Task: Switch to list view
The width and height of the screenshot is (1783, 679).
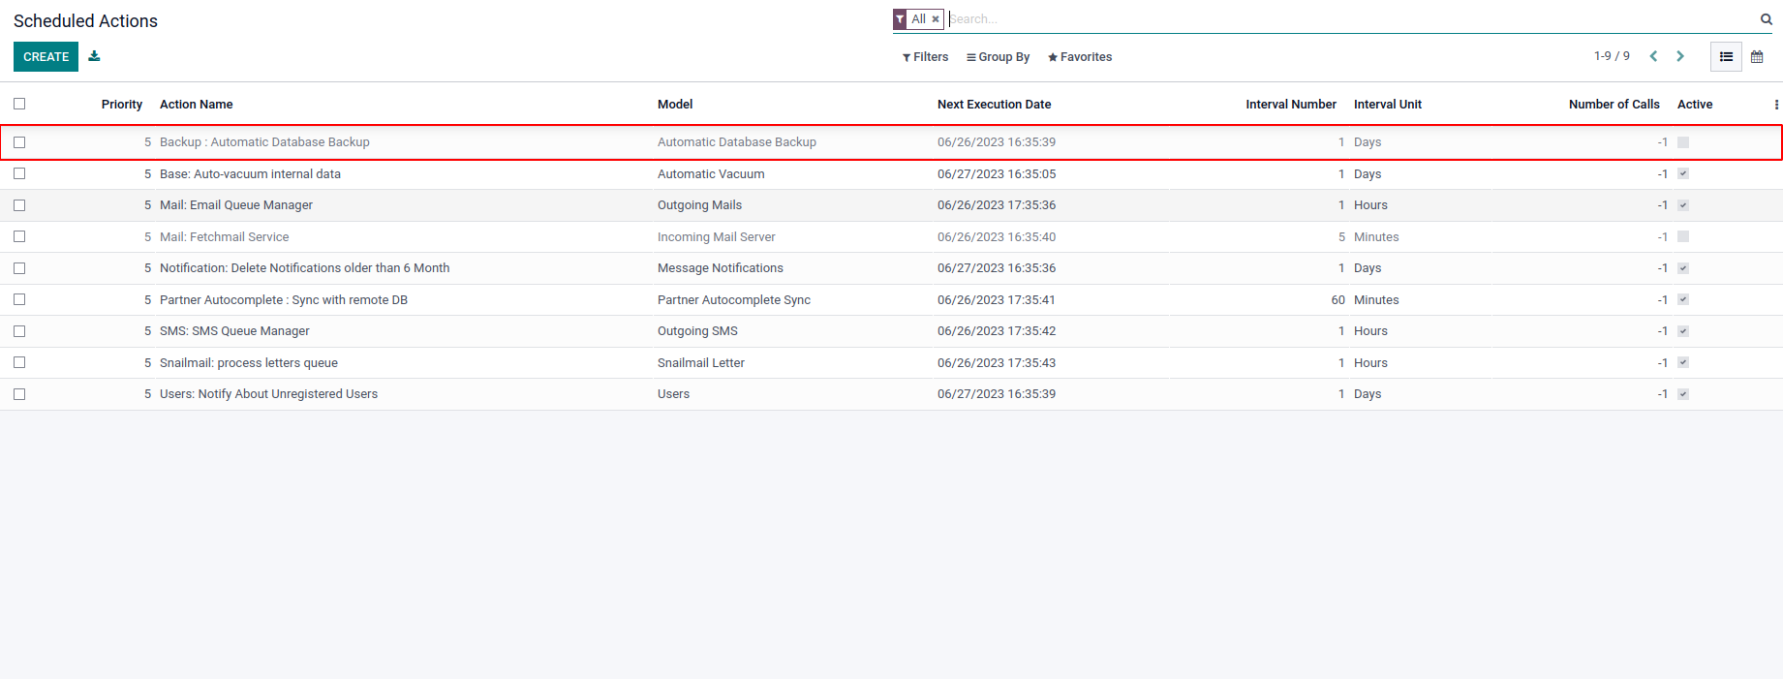Action: pos(1726,57)
